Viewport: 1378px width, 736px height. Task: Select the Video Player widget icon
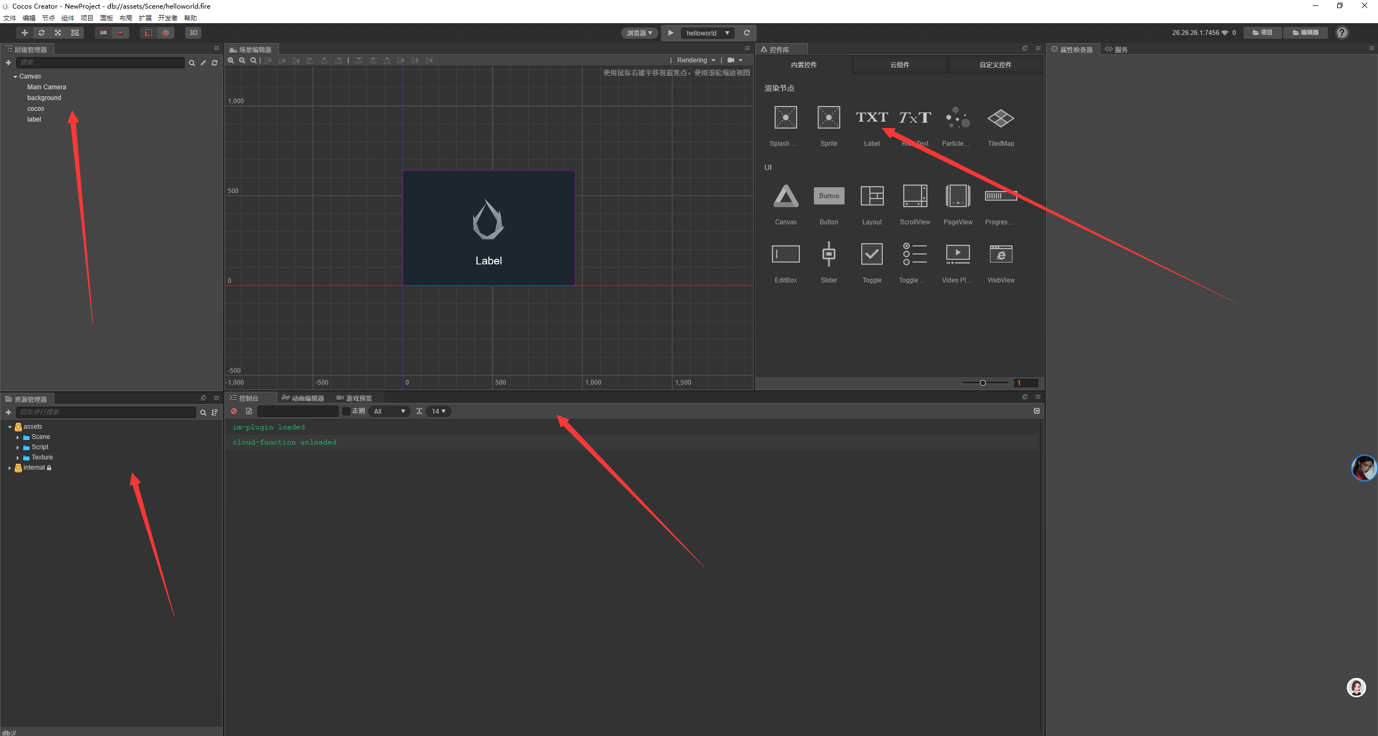958,254
